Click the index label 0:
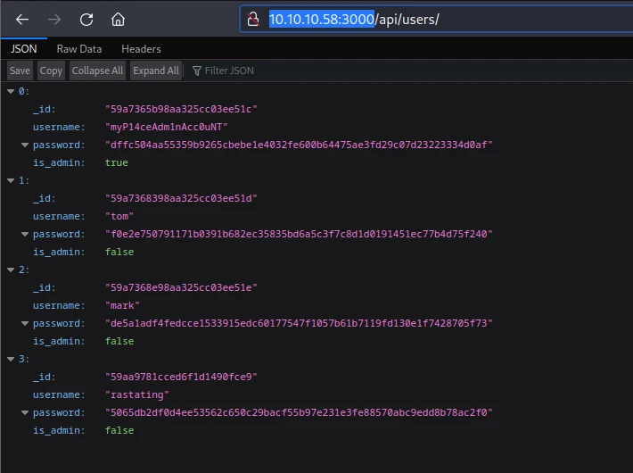633x473 pixels. [x=24, y=91]
